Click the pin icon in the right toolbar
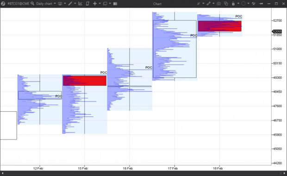Viewport: 287px width, 176px height. click(x=199, y=4)
